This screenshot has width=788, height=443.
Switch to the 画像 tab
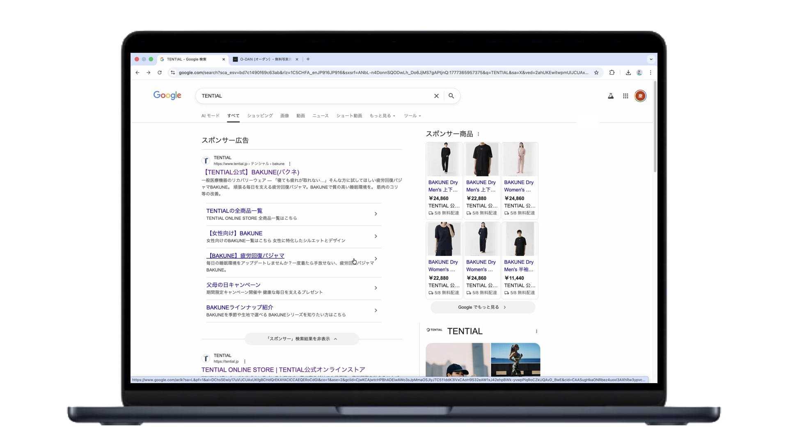coord(285,116)
